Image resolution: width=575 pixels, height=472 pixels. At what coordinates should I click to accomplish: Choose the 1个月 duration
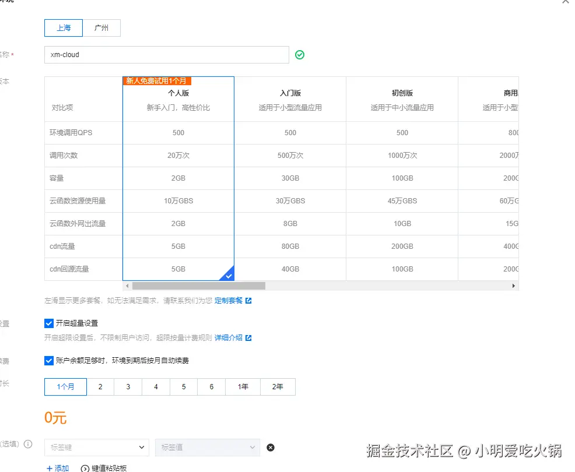(x=65, y=386)
